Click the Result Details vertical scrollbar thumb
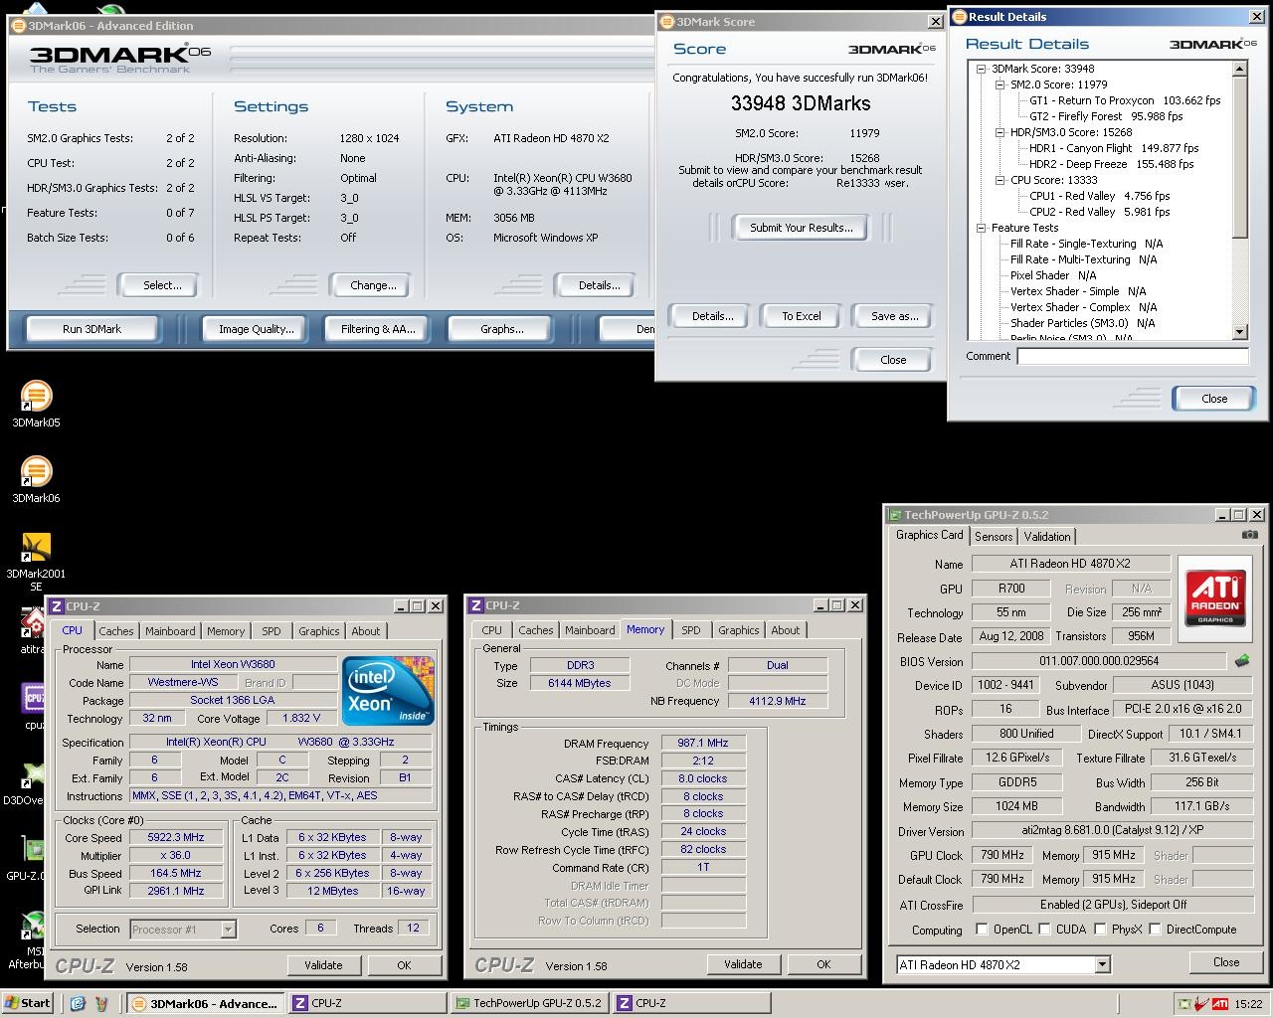The image size is (1273, 1018). click(1239, 157)
